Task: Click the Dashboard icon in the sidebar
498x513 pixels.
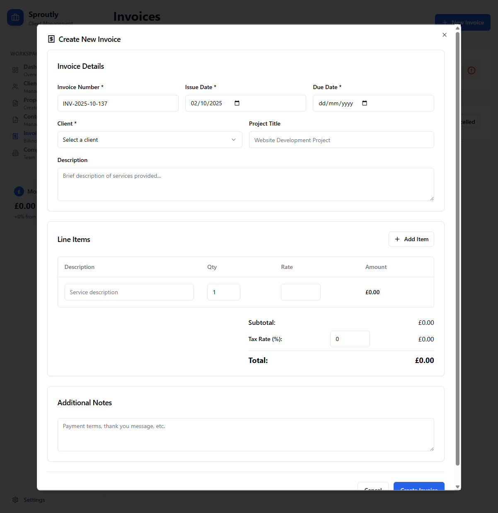Action: click(x=15, y=70)
